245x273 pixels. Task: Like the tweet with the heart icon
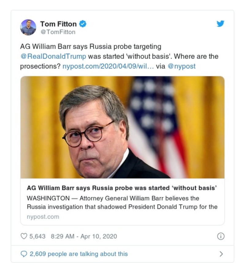tap(24, 236)
